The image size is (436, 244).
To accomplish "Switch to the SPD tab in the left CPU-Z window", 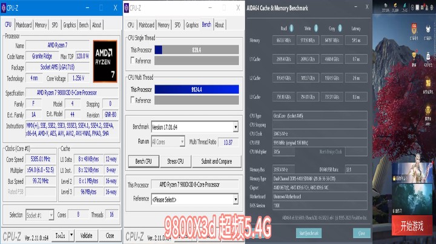I will pos(54,25).
